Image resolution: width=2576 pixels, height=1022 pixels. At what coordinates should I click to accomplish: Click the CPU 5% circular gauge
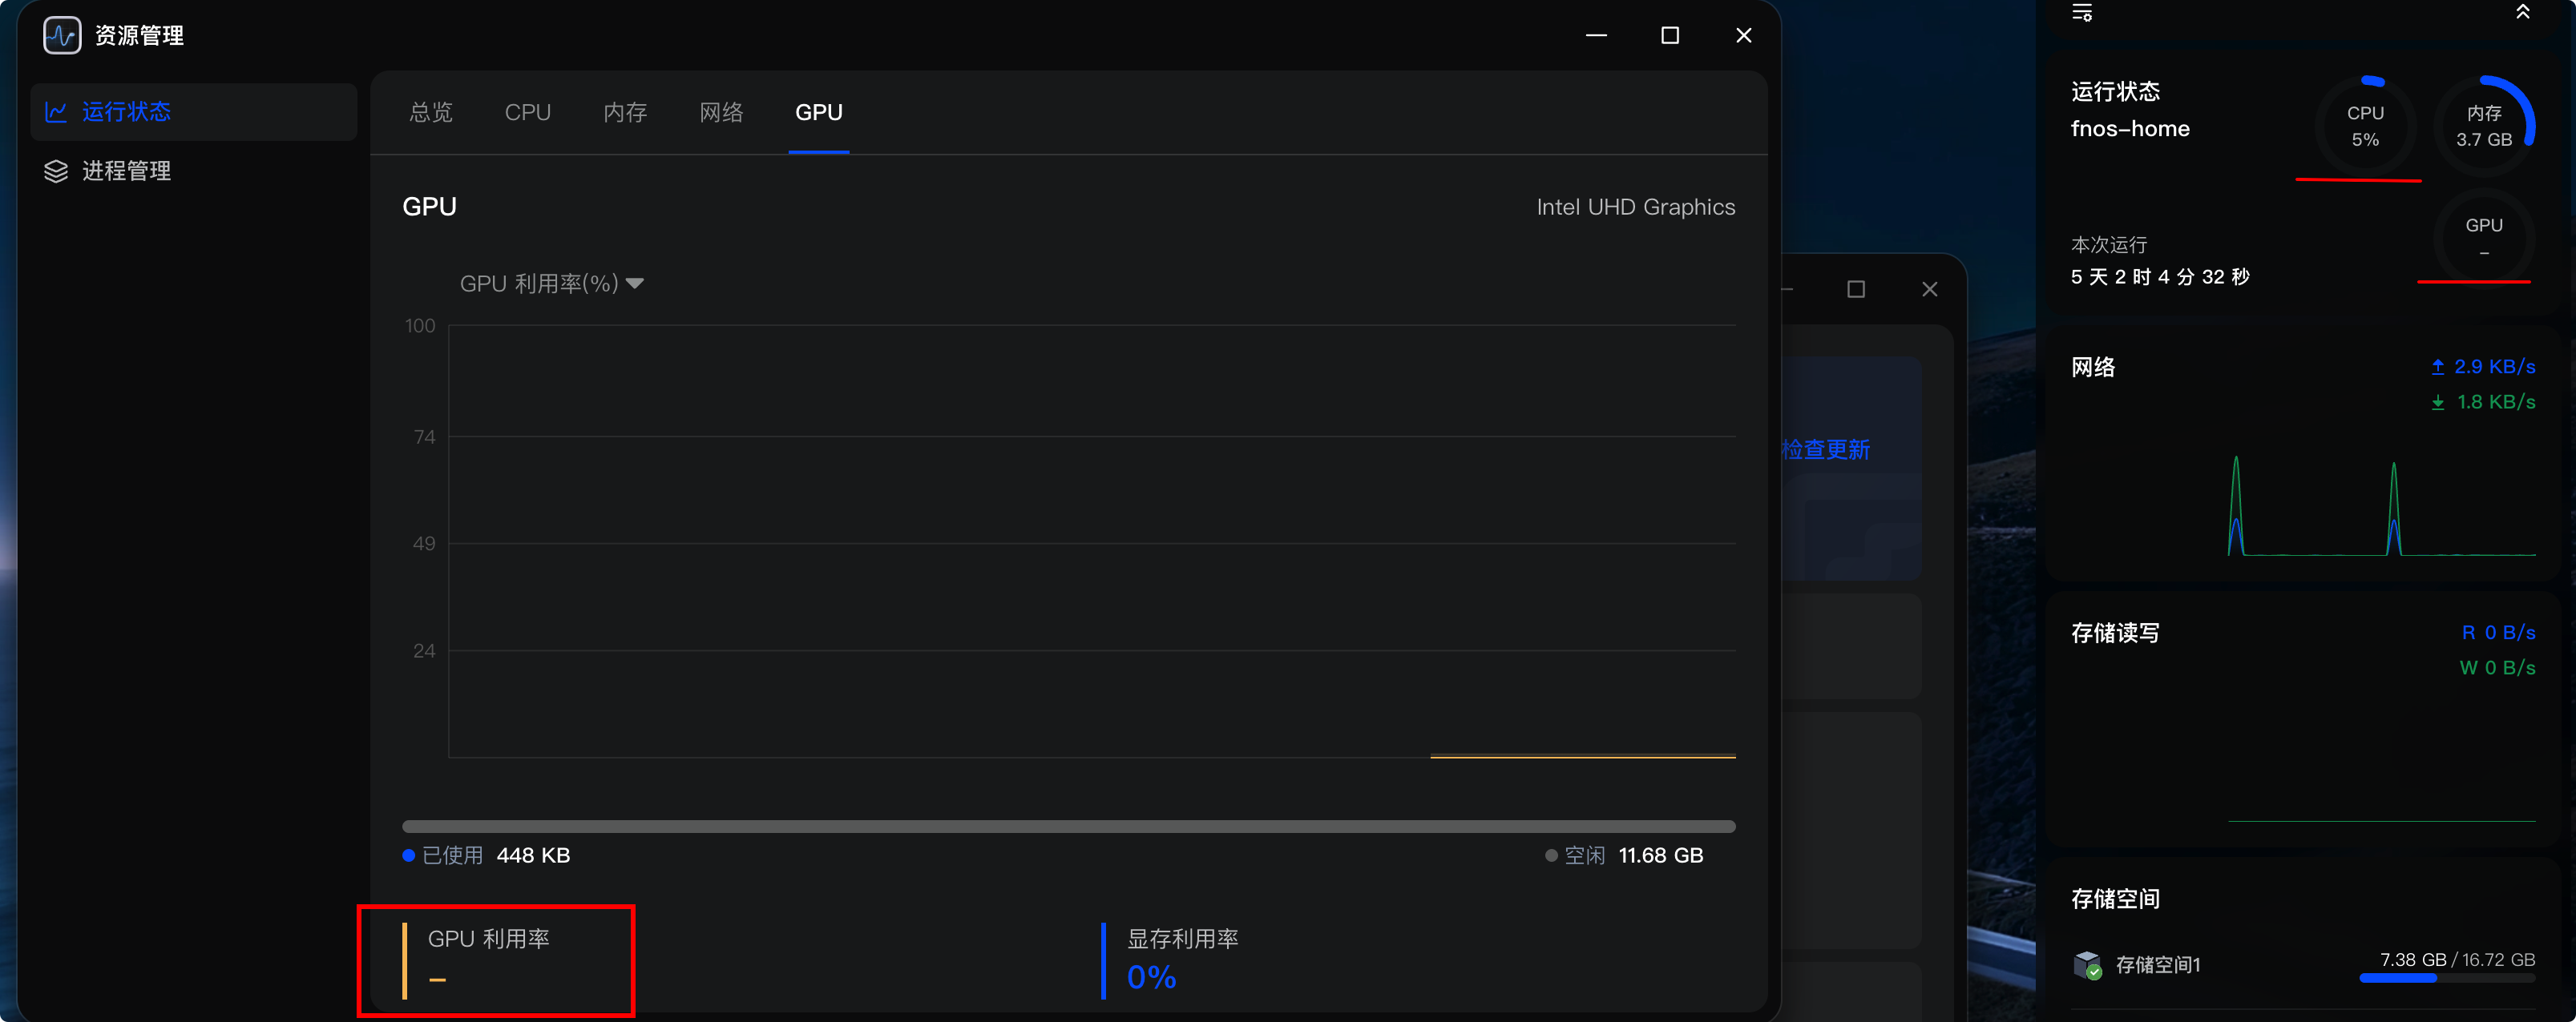(x=2365, y=127)
